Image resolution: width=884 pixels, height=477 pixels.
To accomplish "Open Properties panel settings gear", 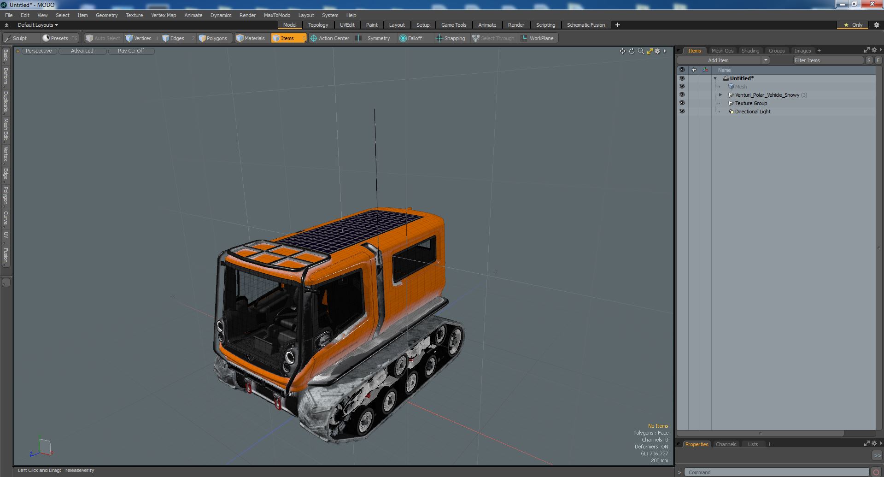I will (874, 444).
